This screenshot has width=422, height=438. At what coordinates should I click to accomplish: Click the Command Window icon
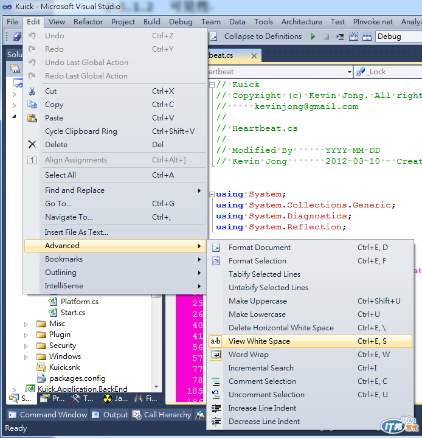tap(12, 415)
